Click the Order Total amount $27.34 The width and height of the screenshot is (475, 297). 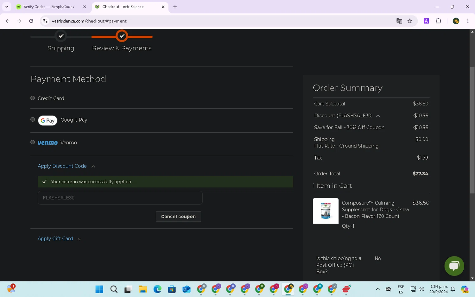[421, 174]
